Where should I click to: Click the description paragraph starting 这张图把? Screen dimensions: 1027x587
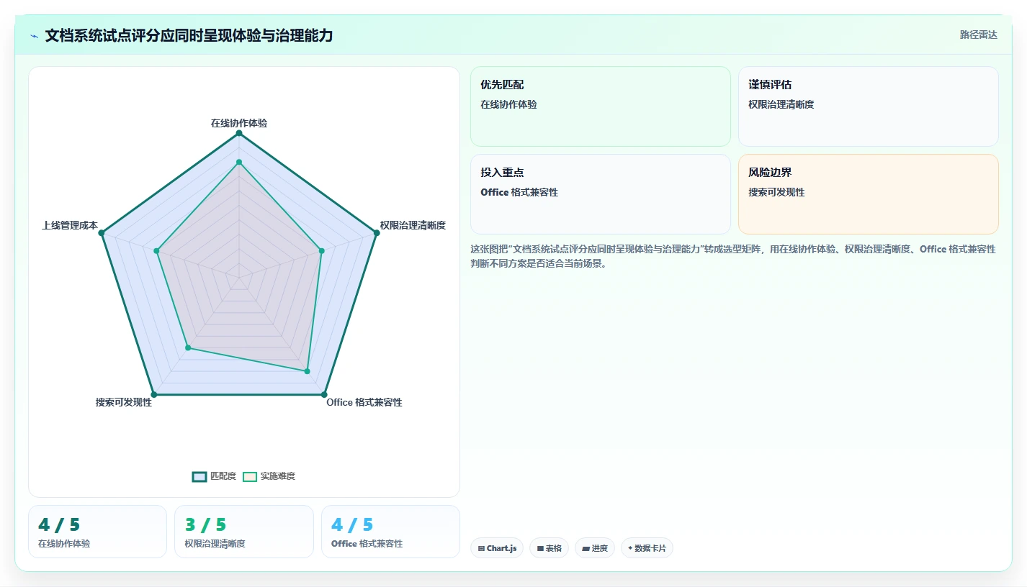tap(733, 256)
